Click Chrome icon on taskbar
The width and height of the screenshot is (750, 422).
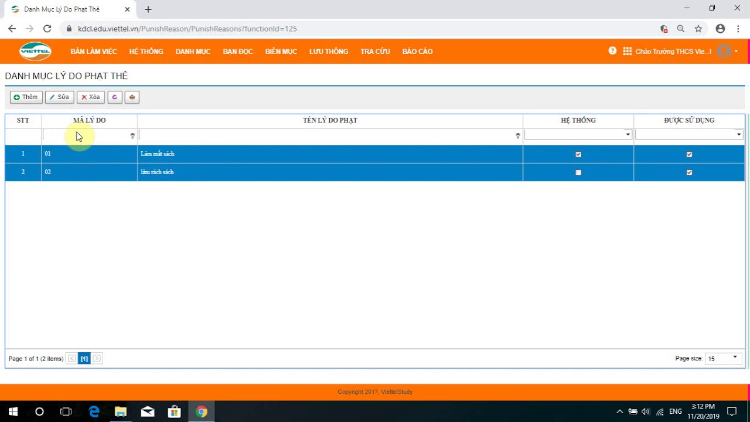(202, 411)
